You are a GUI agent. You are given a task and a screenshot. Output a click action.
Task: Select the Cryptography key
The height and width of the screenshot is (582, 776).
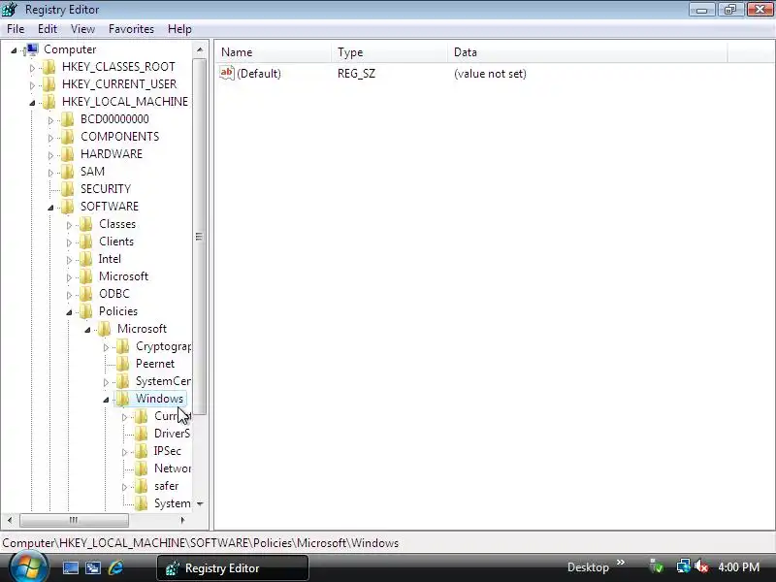click(x=163, y=346)
